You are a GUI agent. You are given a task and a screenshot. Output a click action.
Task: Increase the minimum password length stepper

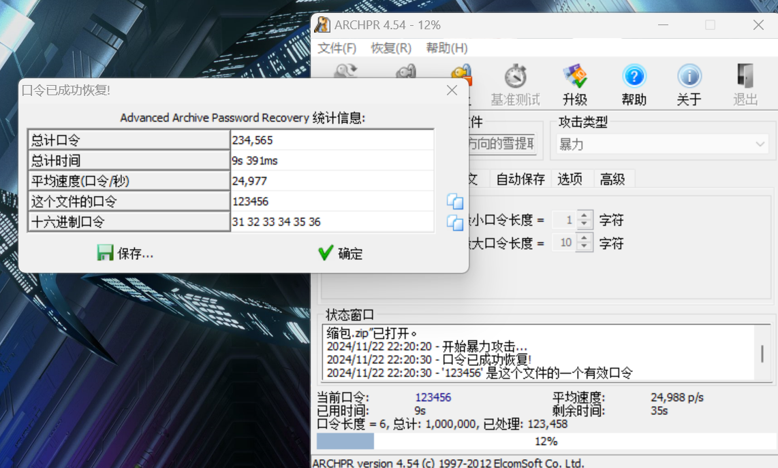click(x=585, y=215)
